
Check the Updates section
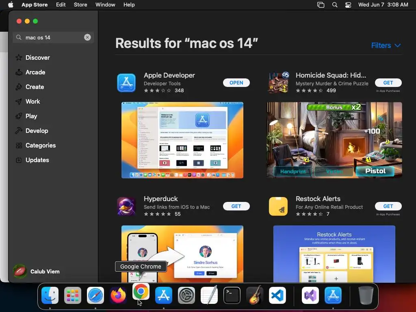click(37, 160)
